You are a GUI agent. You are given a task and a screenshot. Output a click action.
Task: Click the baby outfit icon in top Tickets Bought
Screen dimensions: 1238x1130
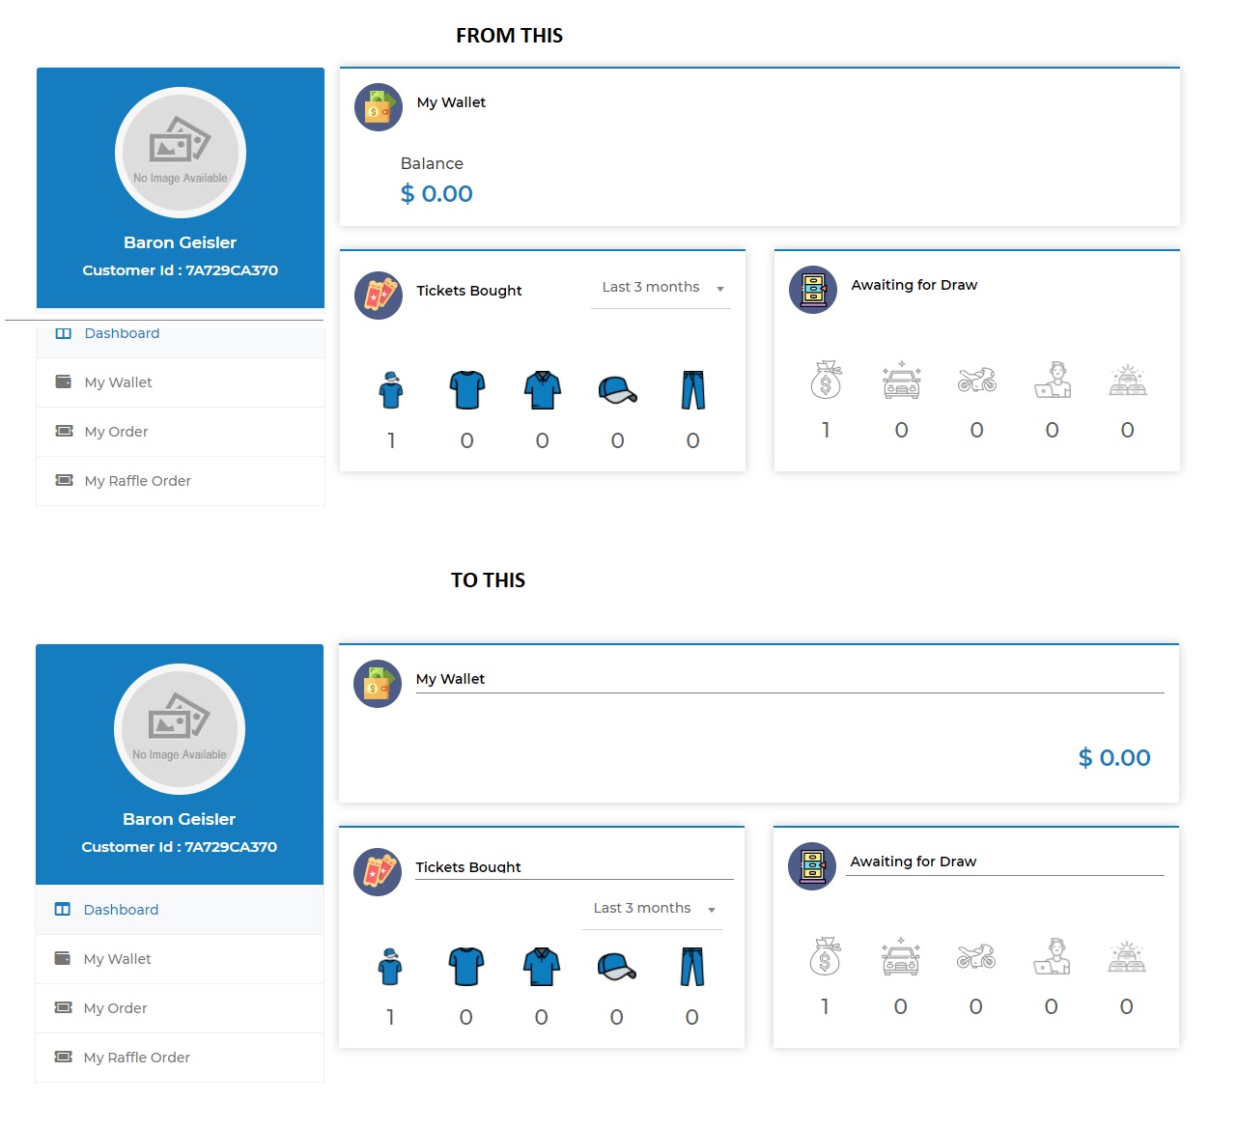tap(391, 390)
